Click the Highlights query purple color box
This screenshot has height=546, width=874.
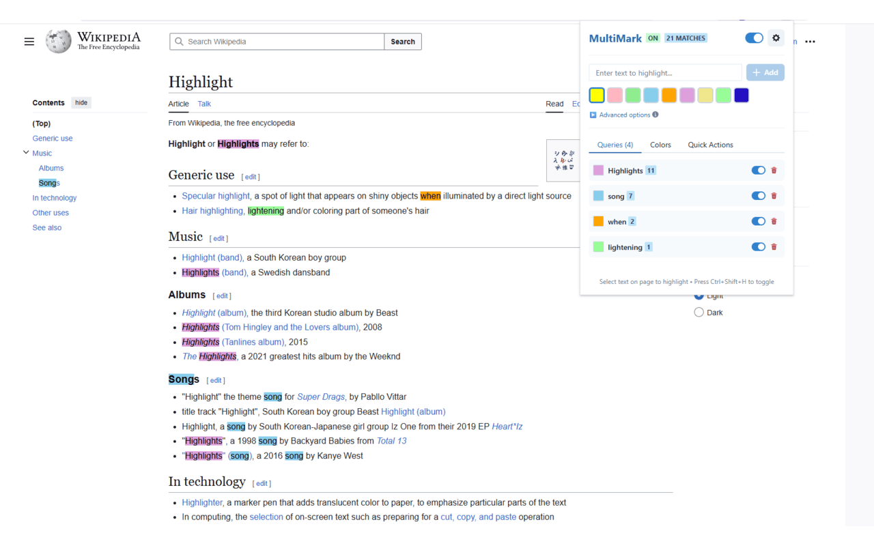(598, 171)
